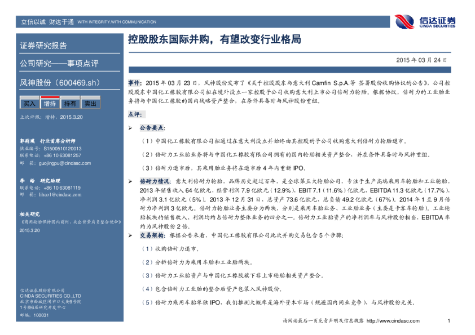The image size is (475, 335).
Task: Open the http://www.cindasc.com link in footer
Action: coord(393,321)
